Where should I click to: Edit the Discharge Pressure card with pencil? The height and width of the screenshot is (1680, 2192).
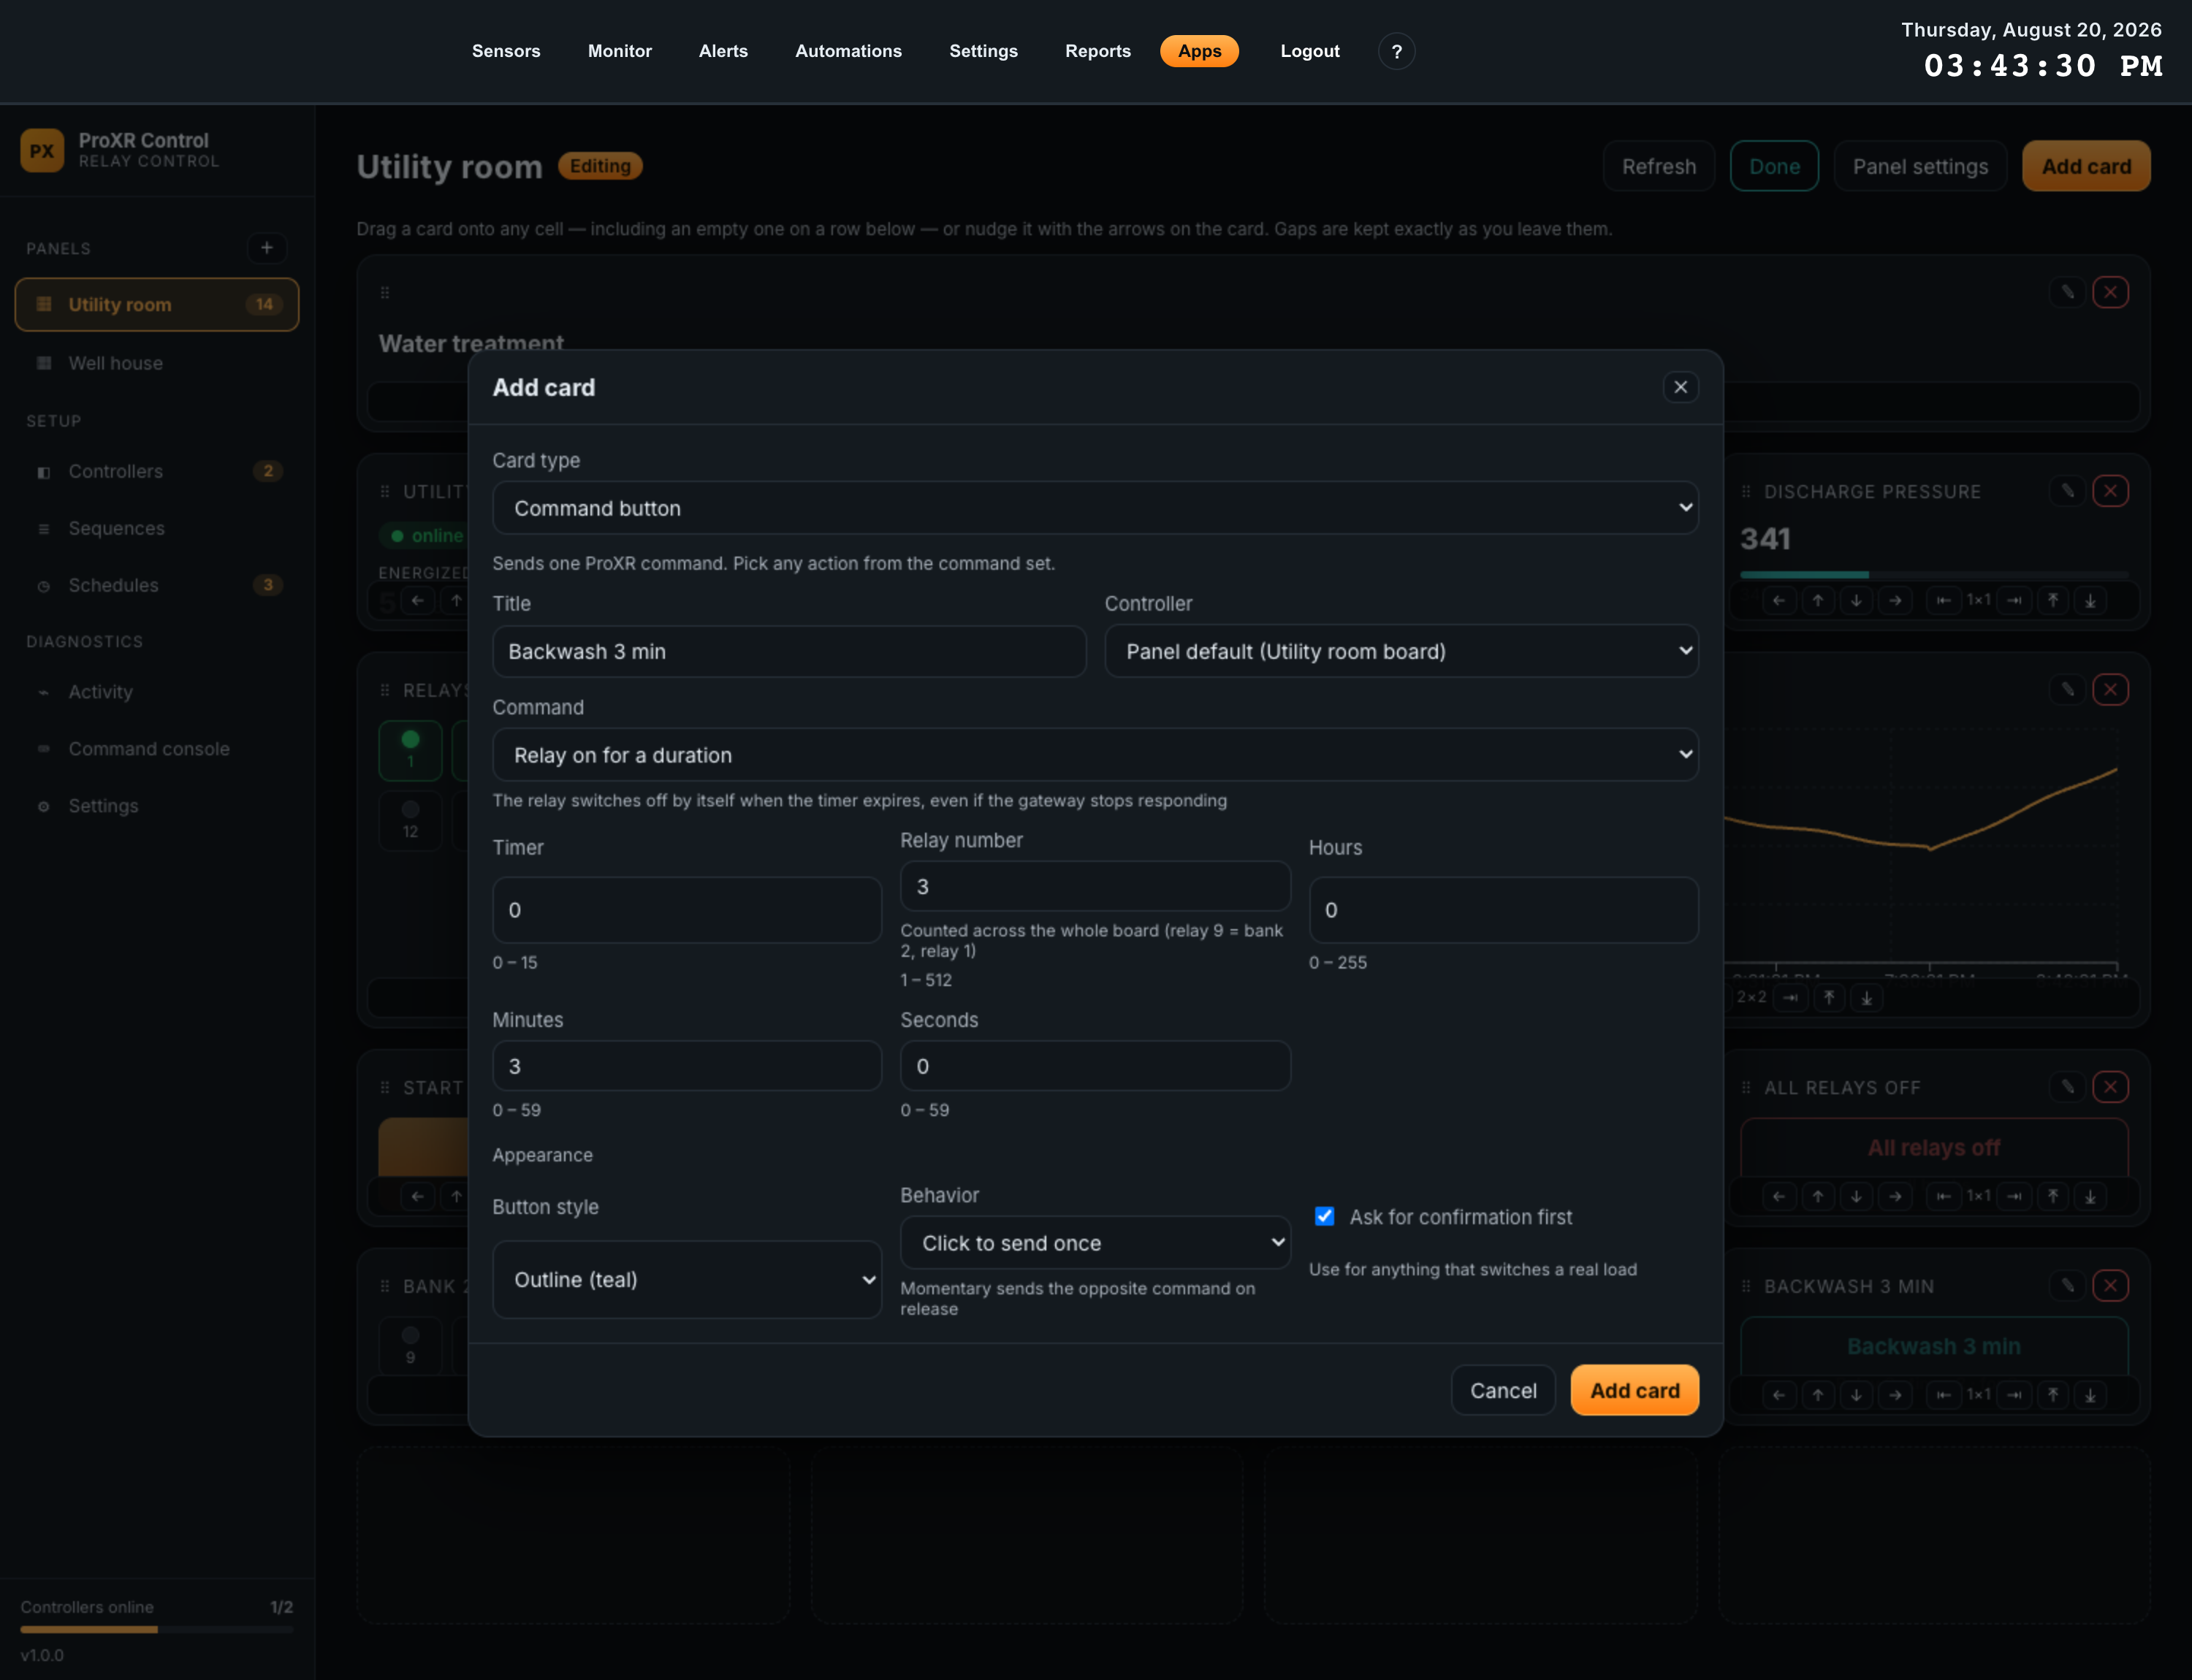pos(2068,491)
